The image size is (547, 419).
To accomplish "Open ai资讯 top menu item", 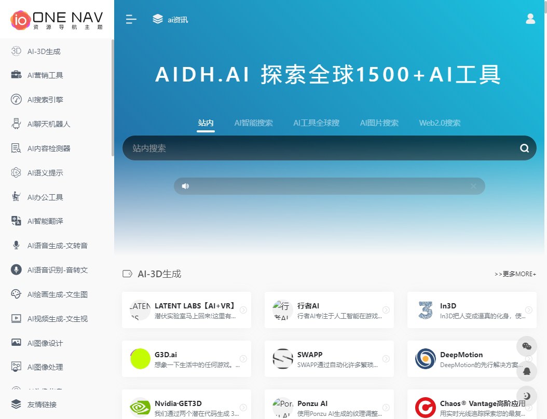I will coord(170,20).
